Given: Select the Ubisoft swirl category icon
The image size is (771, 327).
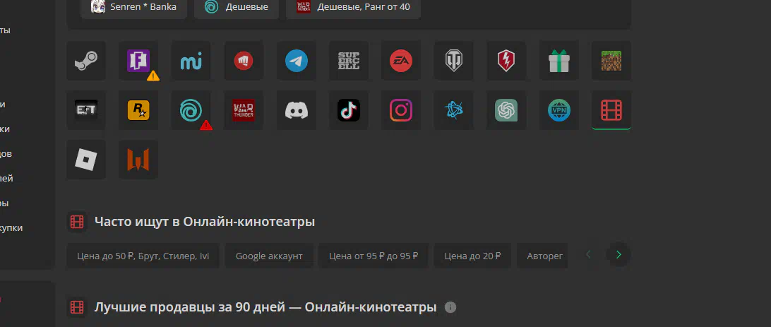Looking at the screenshot, I should pyautogui.click(x=191, y=110).
